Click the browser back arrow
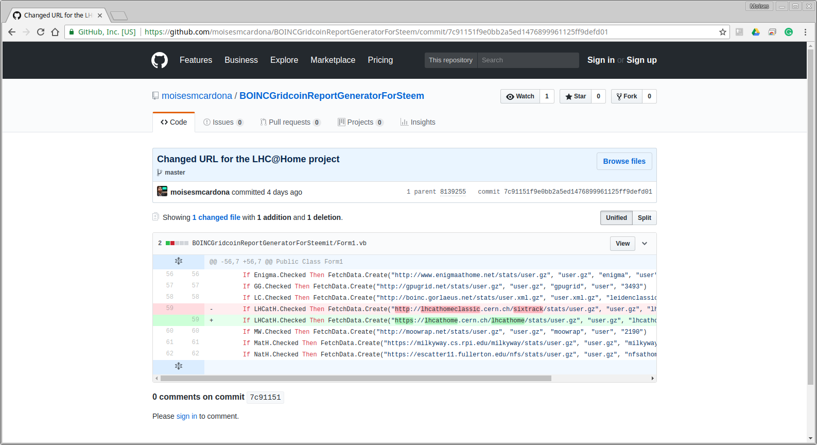Screen dimensions: 817x445 coord(12,32)
